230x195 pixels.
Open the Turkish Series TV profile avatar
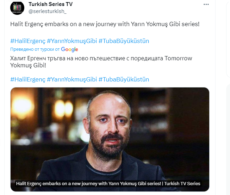coord(17,8)
